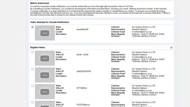Click Arc System Works claimant for VUTQOBetzug
The width and height of the screenshot is (190, 107).
(x=143, y=102)
